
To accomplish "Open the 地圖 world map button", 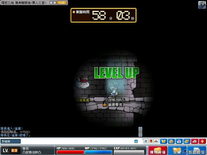I will coord(62,3).
